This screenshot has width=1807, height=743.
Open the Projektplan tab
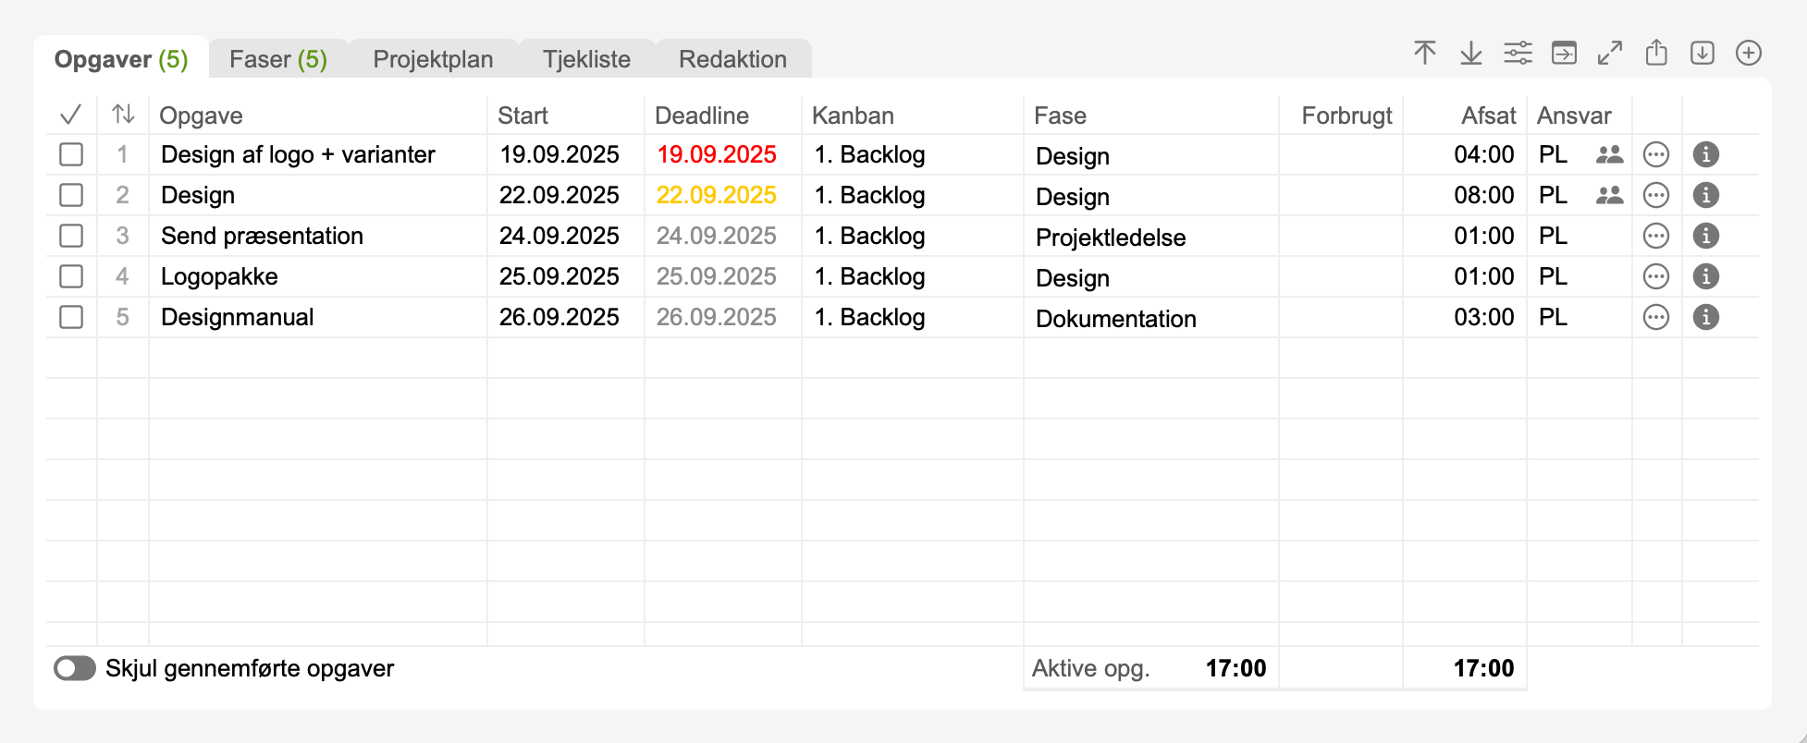433,59
